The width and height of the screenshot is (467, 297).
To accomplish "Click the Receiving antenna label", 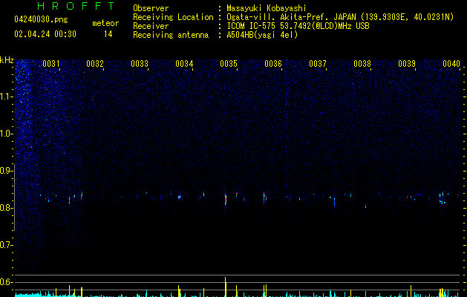I will (x=171, y=35).
